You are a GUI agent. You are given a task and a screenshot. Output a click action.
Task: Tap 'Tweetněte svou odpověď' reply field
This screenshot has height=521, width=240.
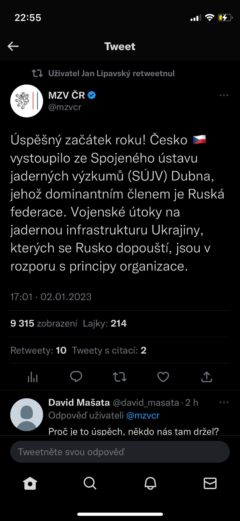click(120, 452)
